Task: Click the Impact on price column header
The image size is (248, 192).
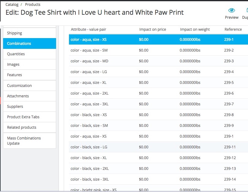Action: (x=152, y=29)
